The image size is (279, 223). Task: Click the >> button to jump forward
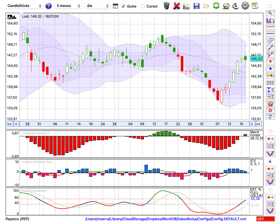coord(259,124)
